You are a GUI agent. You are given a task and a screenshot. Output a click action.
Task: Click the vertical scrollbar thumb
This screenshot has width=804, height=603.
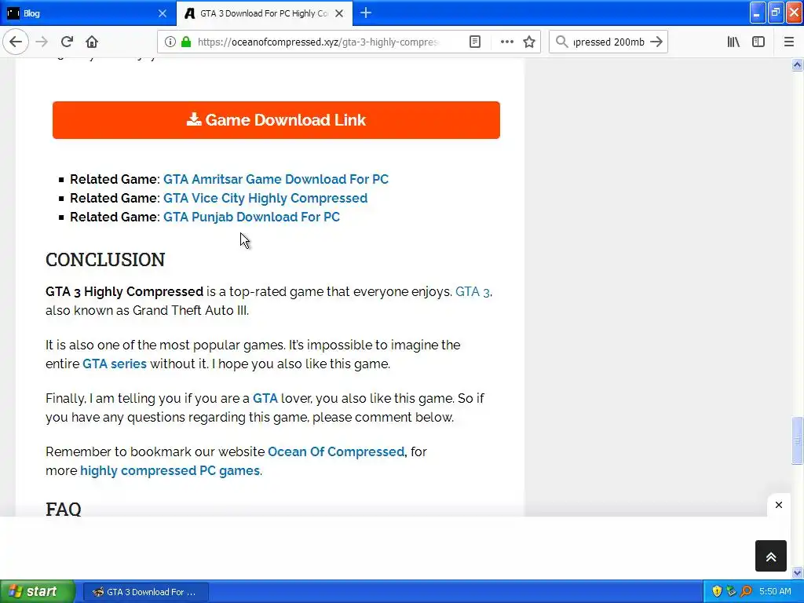[797, 440]
